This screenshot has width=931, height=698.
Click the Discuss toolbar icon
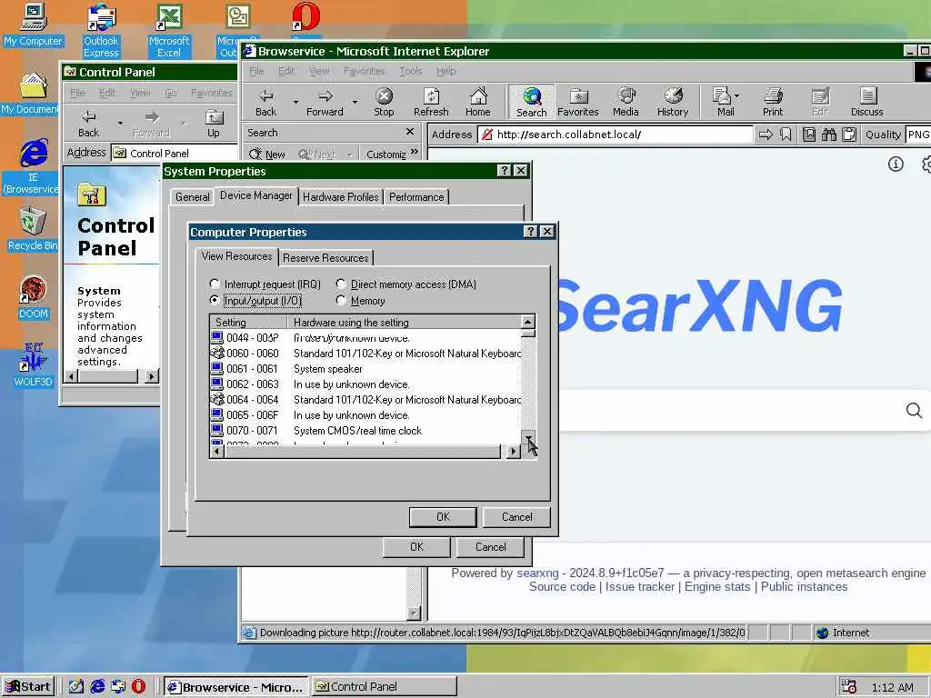(x=866, y=102)
